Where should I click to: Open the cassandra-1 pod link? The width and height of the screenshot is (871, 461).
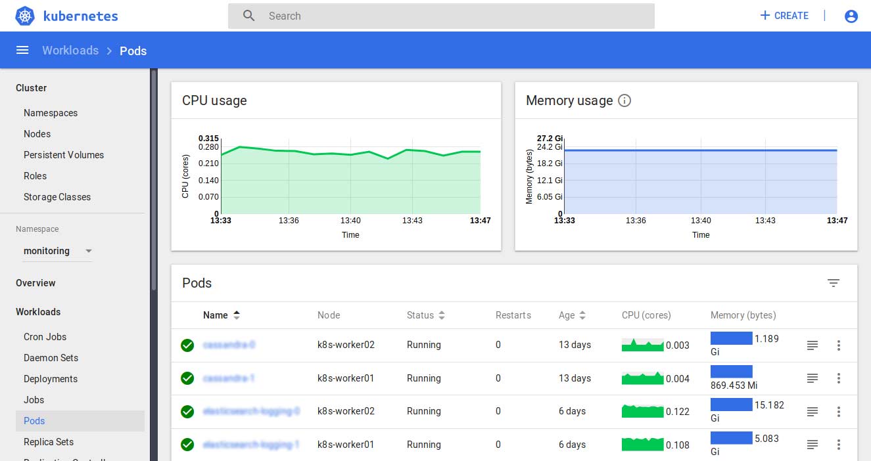click(x=229, y=378)
